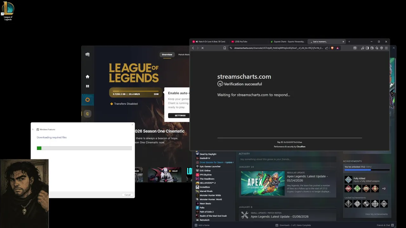Open the Overview tab in Riot Client
406x228 pixels.
coord(167,54)
